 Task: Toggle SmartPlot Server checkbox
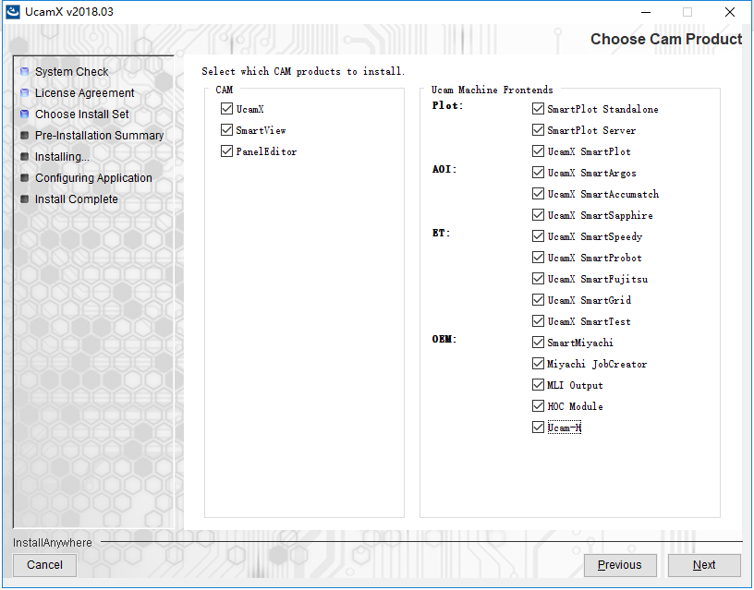[x=538, y=129]
